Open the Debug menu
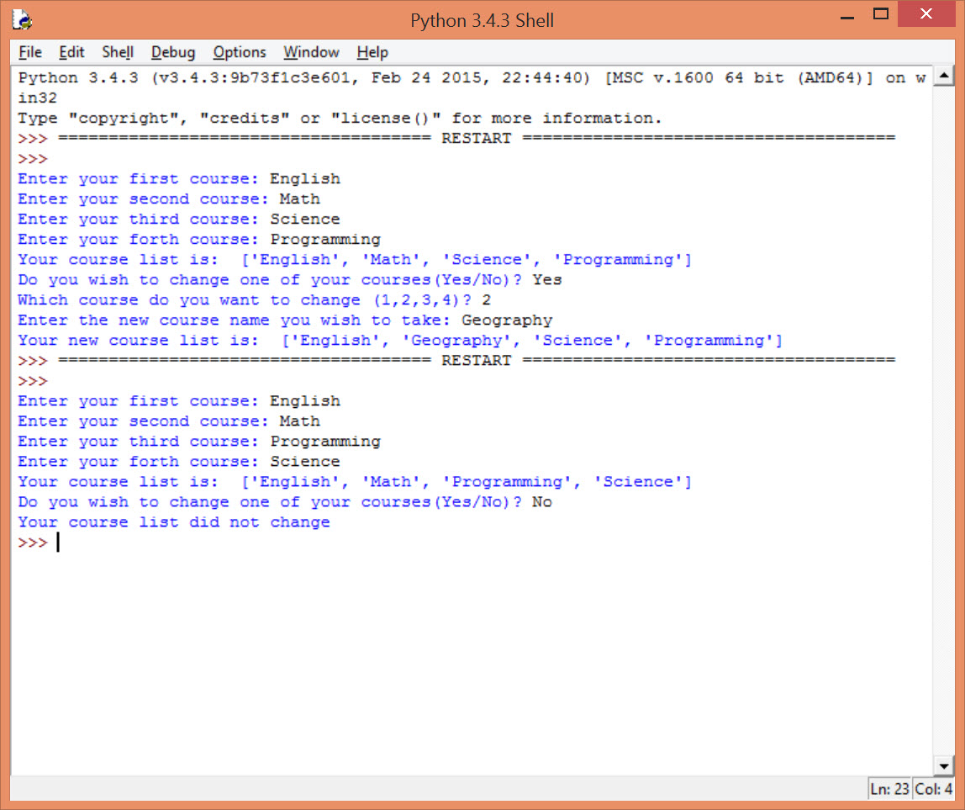The width and height of the screenshot is (965, 810). pos(173,52)
